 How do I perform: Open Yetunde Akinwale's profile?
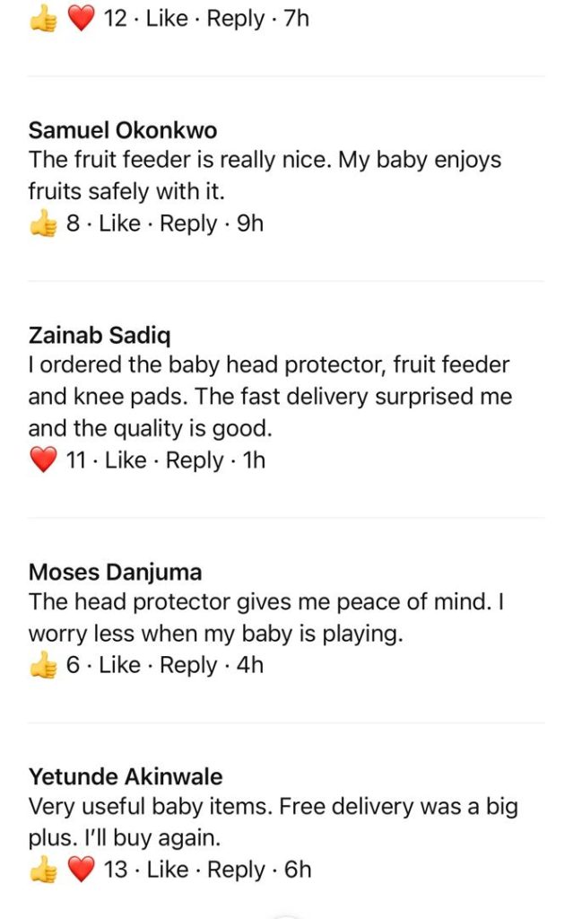click(126, 777)
